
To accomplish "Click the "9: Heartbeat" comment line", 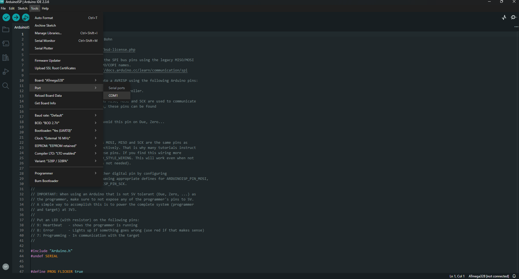I will tap(84, 225).
